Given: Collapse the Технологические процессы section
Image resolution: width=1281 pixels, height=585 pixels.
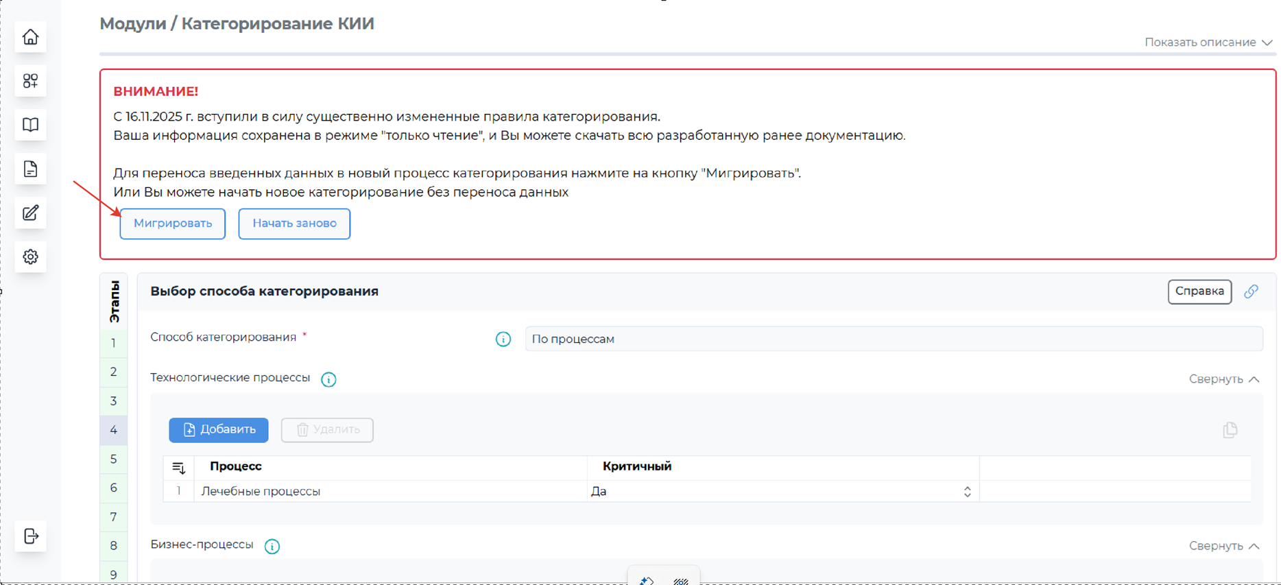Looking at the screenshot, I should 1223,379.
